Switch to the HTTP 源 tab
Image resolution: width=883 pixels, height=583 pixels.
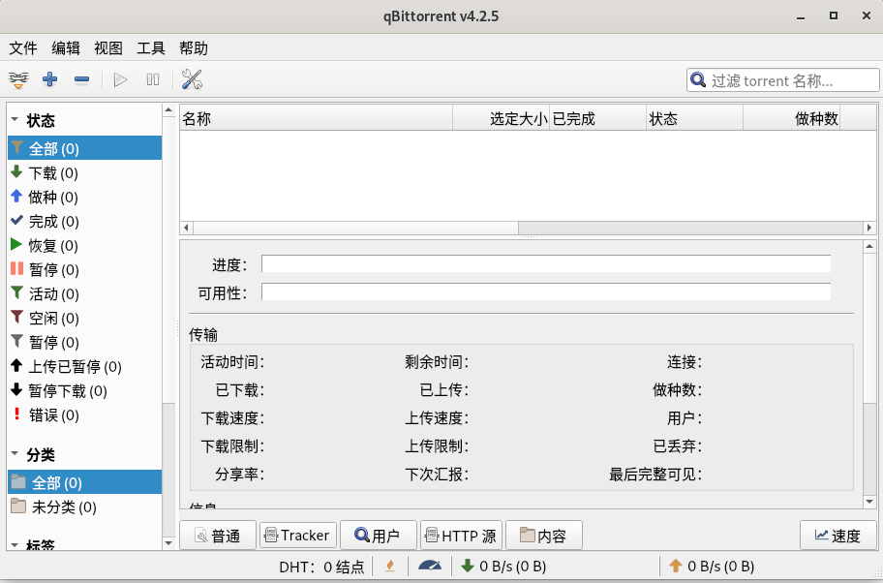[461, 536]
